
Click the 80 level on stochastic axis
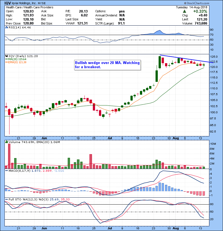click(212, 204)
